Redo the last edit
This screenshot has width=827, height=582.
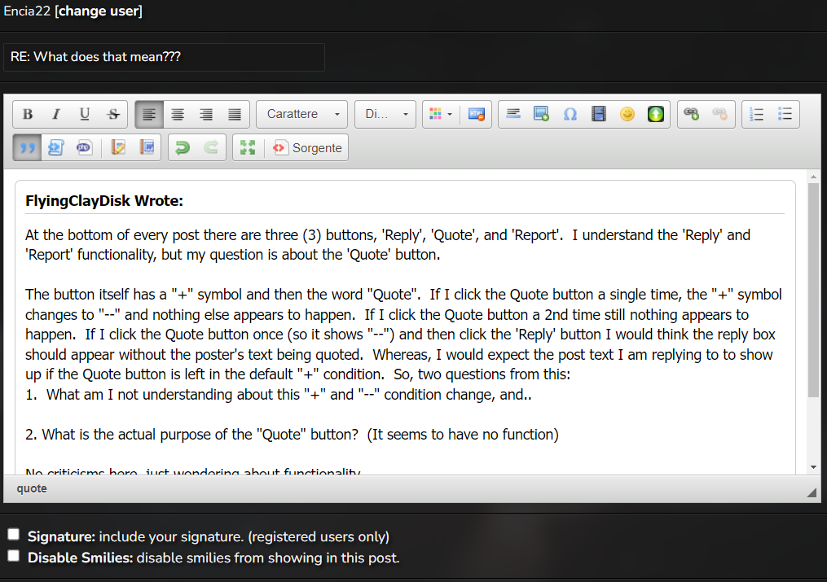pos(211,148)
